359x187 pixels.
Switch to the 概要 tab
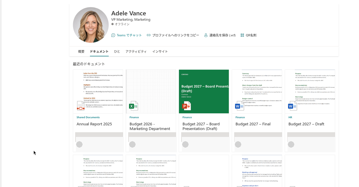click(81, 51)
